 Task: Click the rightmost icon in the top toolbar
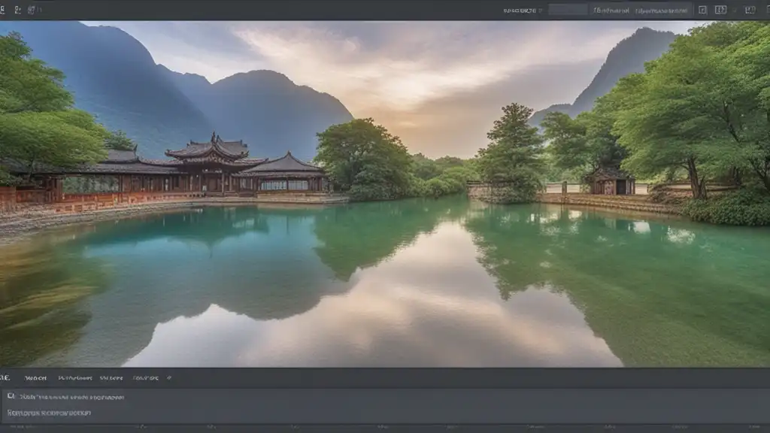coord(750,10)
